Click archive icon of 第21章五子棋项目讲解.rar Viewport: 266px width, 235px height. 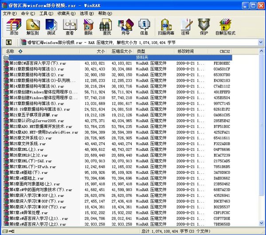[x=6, y=115]
